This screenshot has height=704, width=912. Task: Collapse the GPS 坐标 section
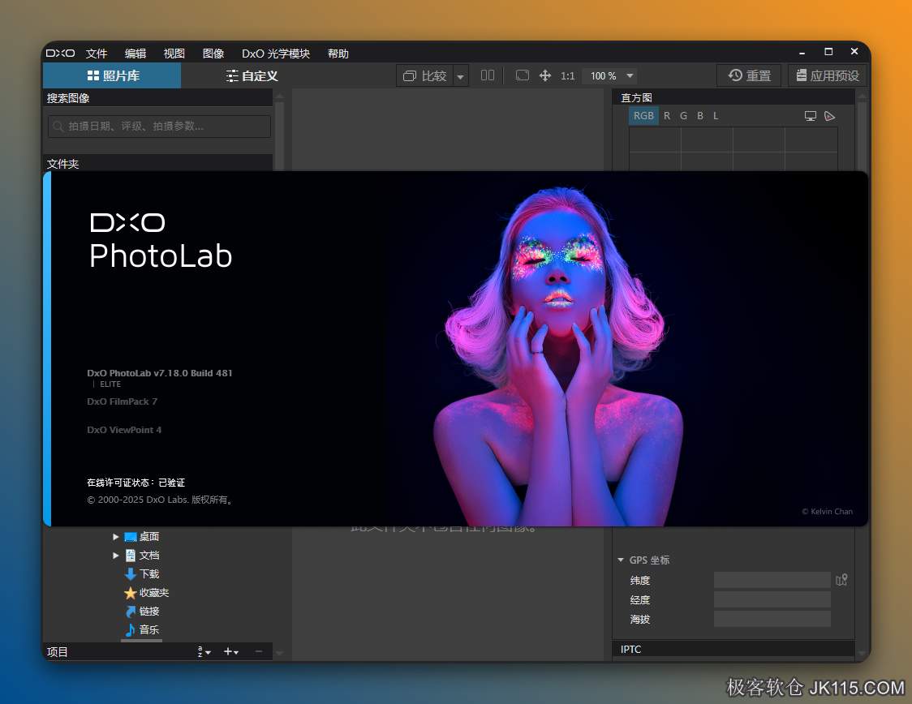(621, 560)
